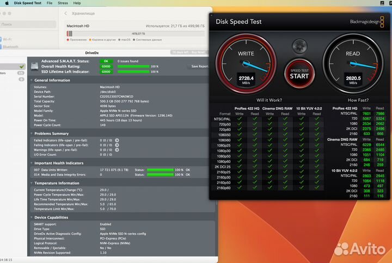Go back from the Хранилище page
This screenshot has height=263, width=392.
[x=66, y=13]
